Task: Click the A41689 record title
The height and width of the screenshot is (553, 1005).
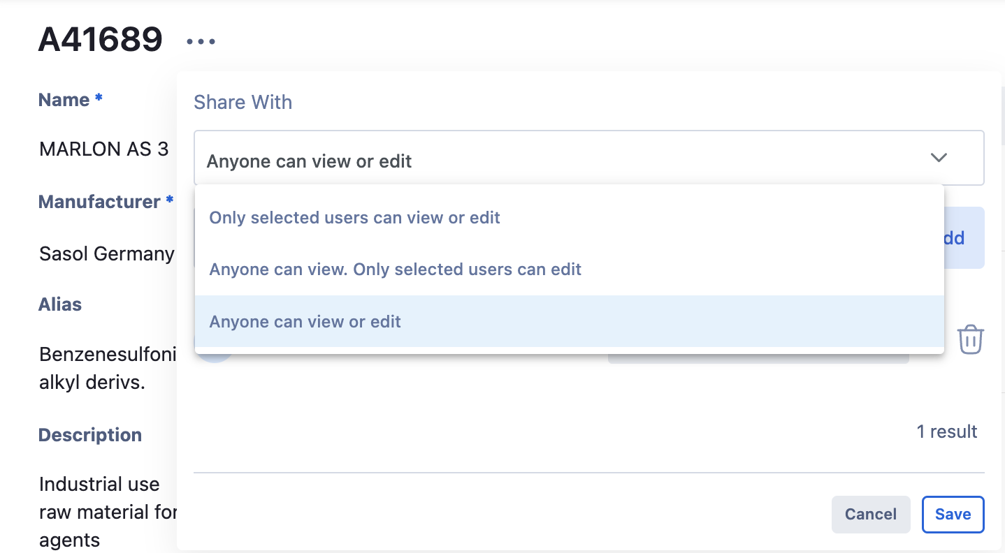Action: point(100,40)
